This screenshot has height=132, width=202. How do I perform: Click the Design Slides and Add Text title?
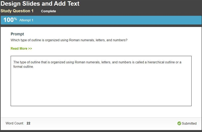tap(40, 4)
